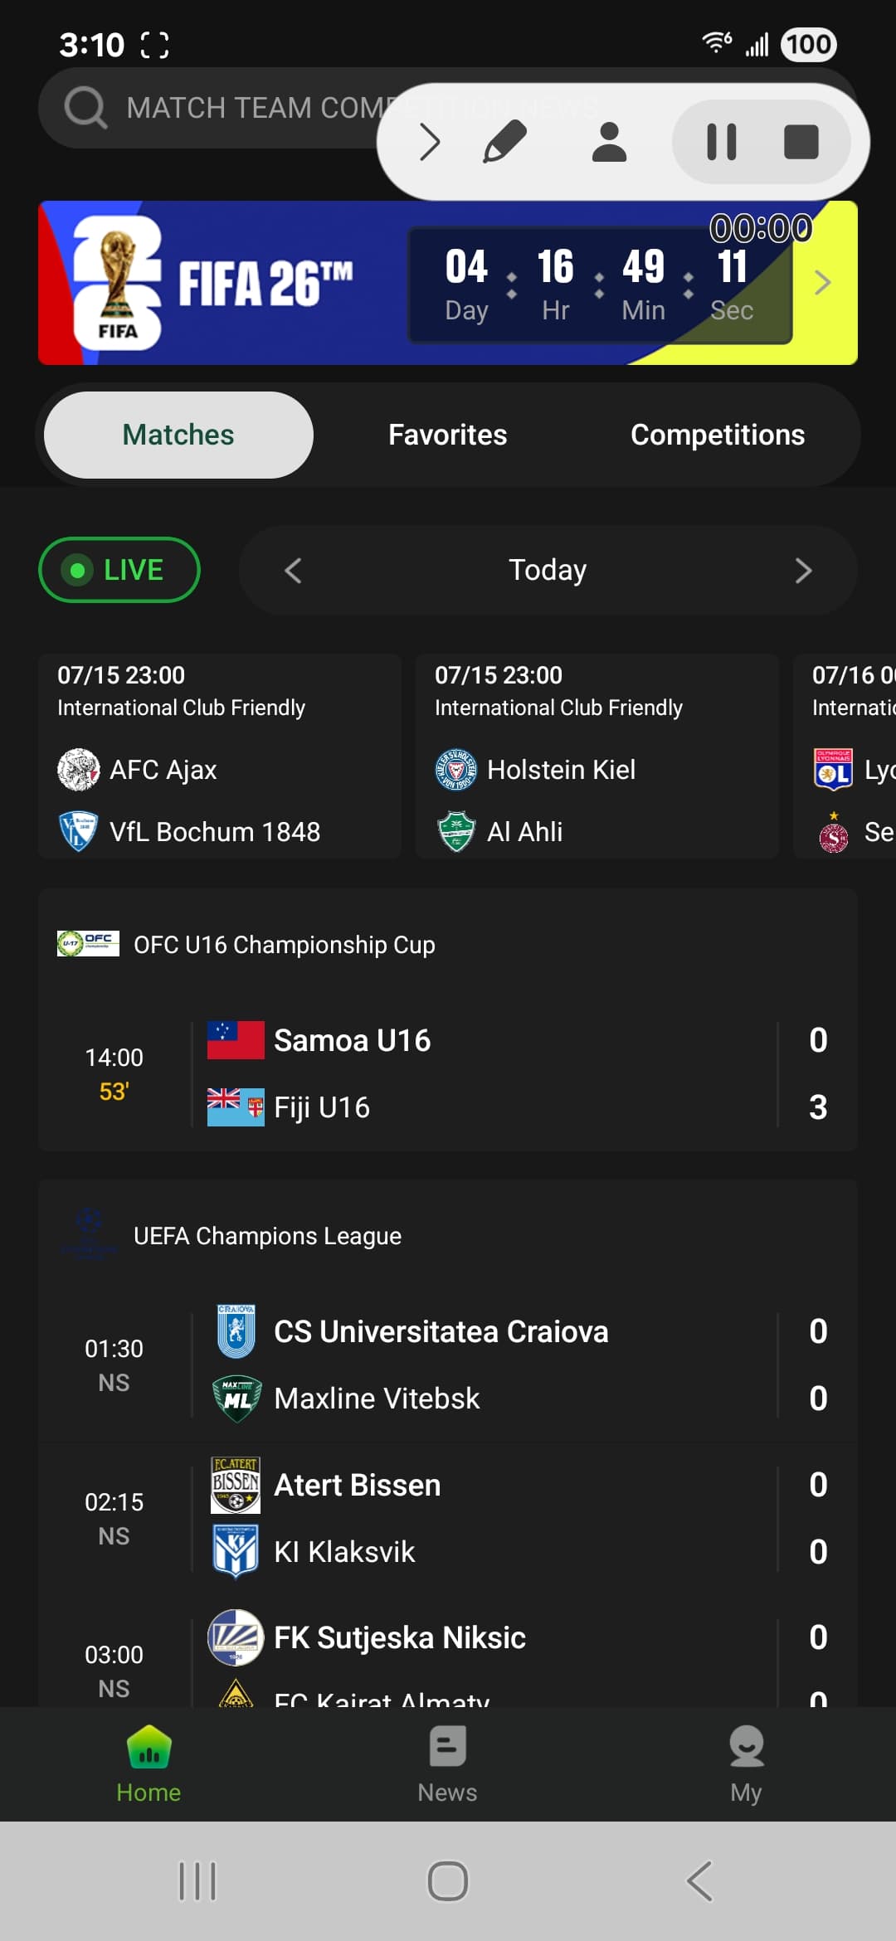896x1941 pixels.
Task: Open Samoa U16 vs Fiji U16 match
Action: click(x=448, y=1073)
